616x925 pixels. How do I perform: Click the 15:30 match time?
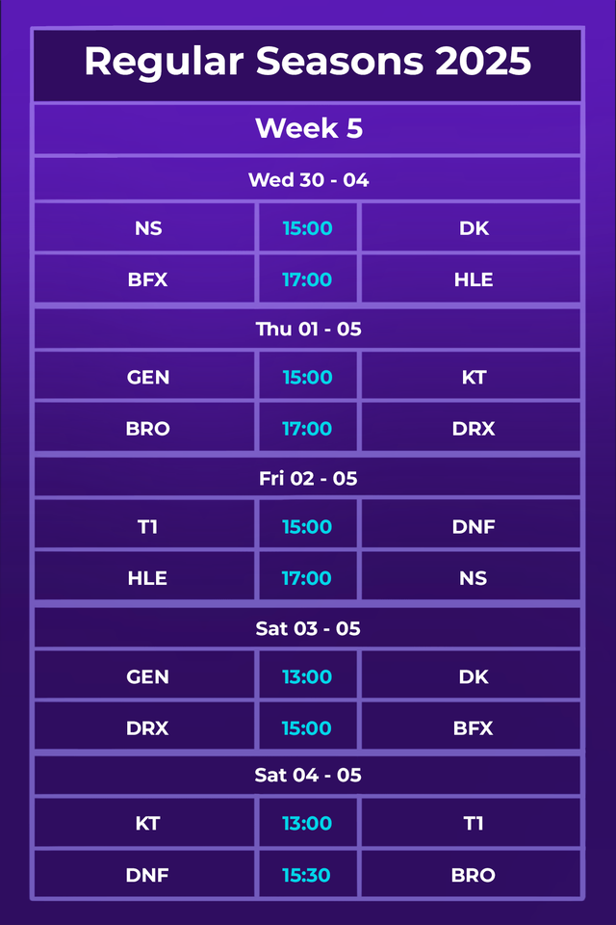pyautogui.click(x=307, y=875)
